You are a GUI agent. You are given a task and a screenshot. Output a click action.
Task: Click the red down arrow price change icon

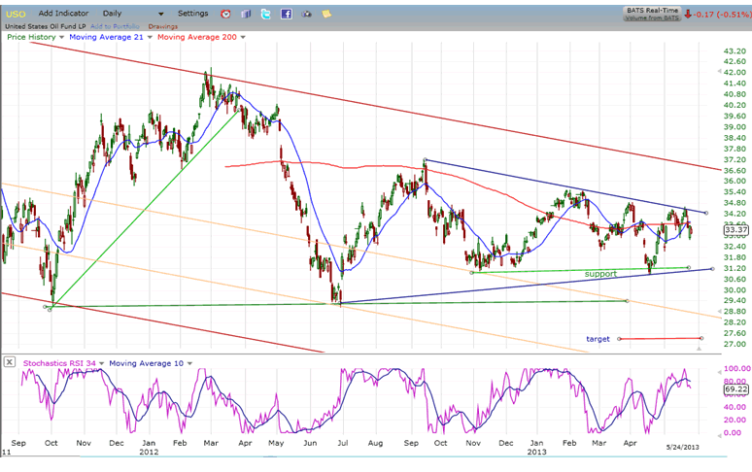point(688,14)
